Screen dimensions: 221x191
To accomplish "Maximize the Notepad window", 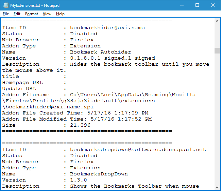I will [197, 5].
